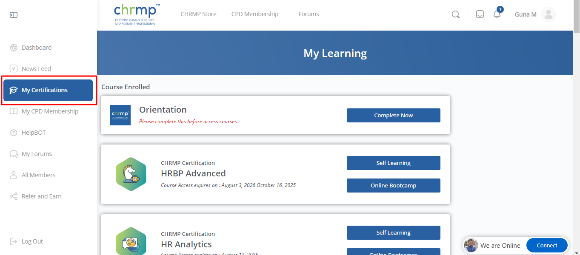This screenshot has width=580, height=255.
Task: Open CPD Membership in the top navigation
Action: click(255, 14)
